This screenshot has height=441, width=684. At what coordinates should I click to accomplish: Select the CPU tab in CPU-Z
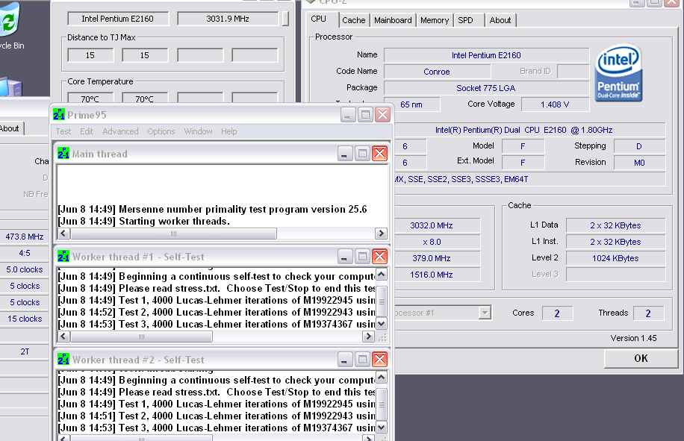318,19
